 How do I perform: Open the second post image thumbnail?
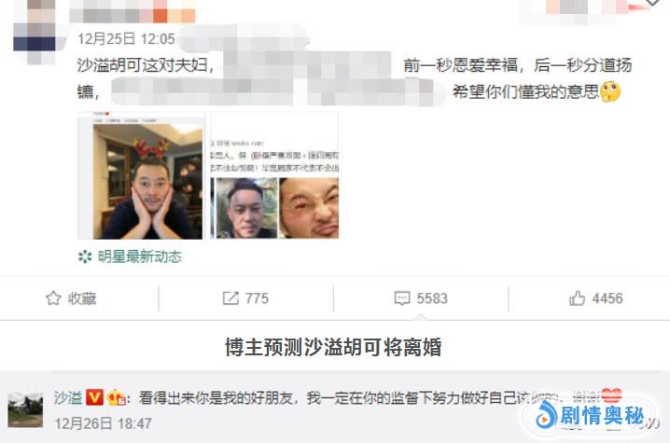(274, 175)
